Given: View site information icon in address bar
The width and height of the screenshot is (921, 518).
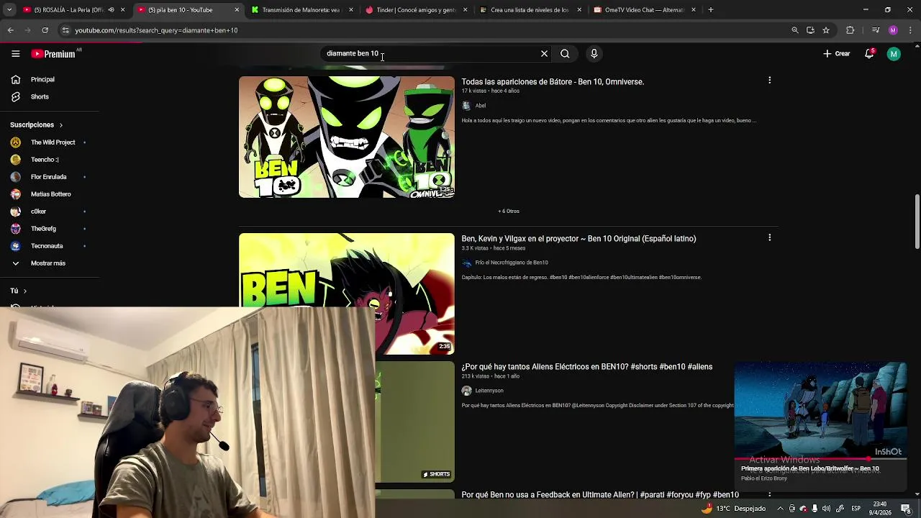Looking at the screenshot, I should pyautogui.click(x=65, y=30).
